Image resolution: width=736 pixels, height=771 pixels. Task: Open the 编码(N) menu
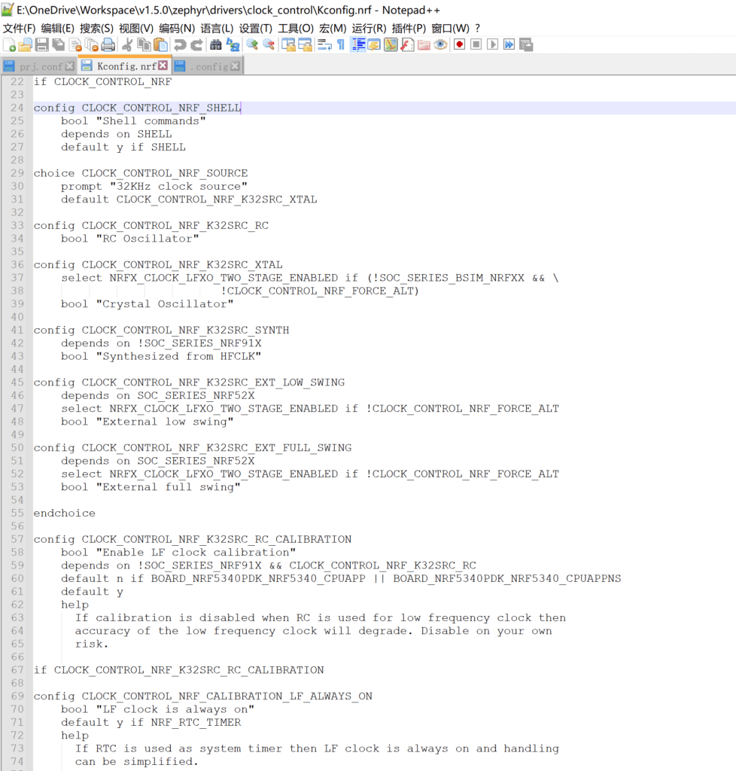click(177, 29)
